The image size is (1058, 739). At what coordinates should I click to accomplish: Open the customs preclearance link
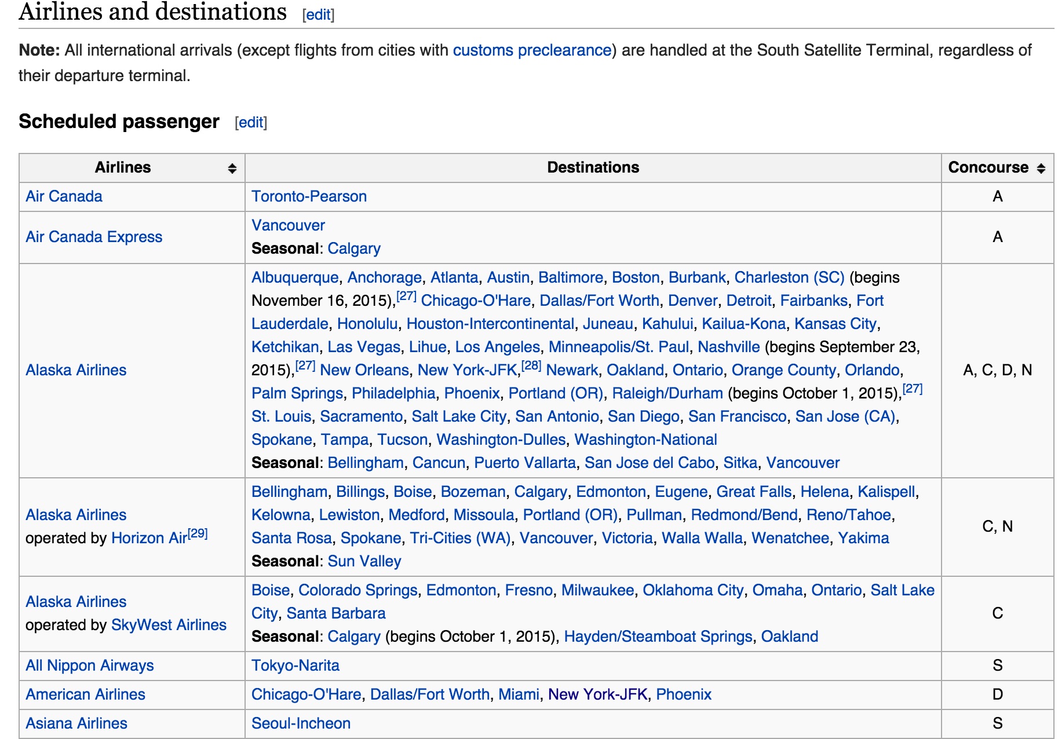[532, 50]
